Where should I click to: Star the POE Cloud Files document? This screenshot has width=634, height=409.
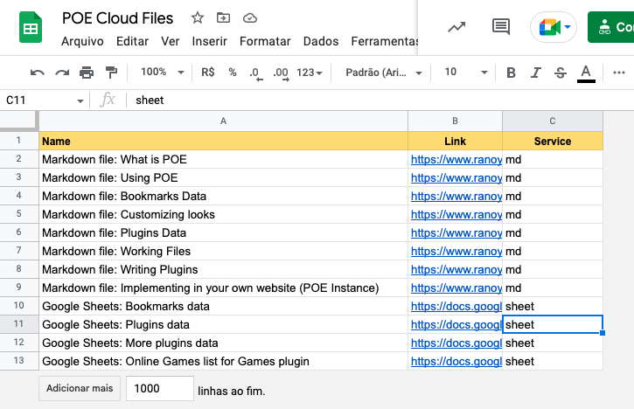[x=198, y=17]
